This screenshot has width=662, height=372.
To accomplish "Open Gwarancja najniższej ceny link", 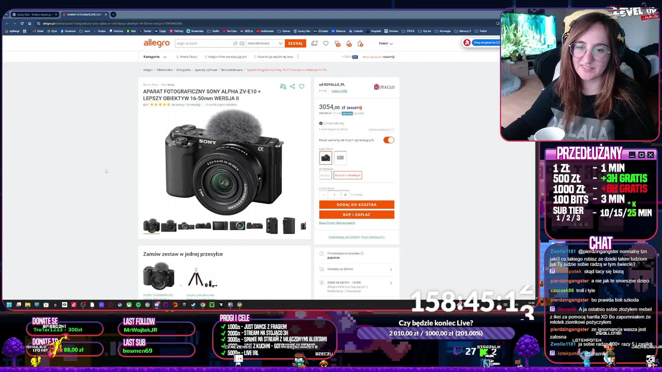I will [x=274, y=57].
